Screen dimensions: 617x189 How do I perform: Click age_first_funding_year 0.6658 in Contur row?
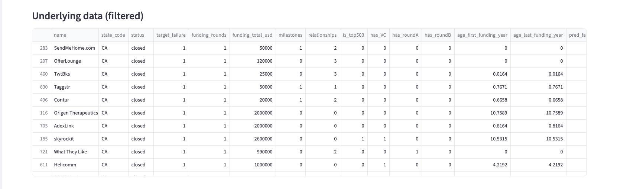pyautogui.click(x=482, y=100)
